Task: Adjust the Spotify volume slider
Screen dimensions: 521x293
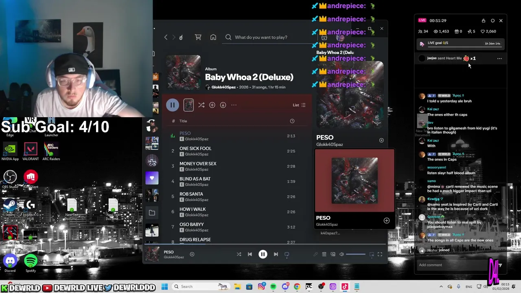Action: tap(356, 254)
